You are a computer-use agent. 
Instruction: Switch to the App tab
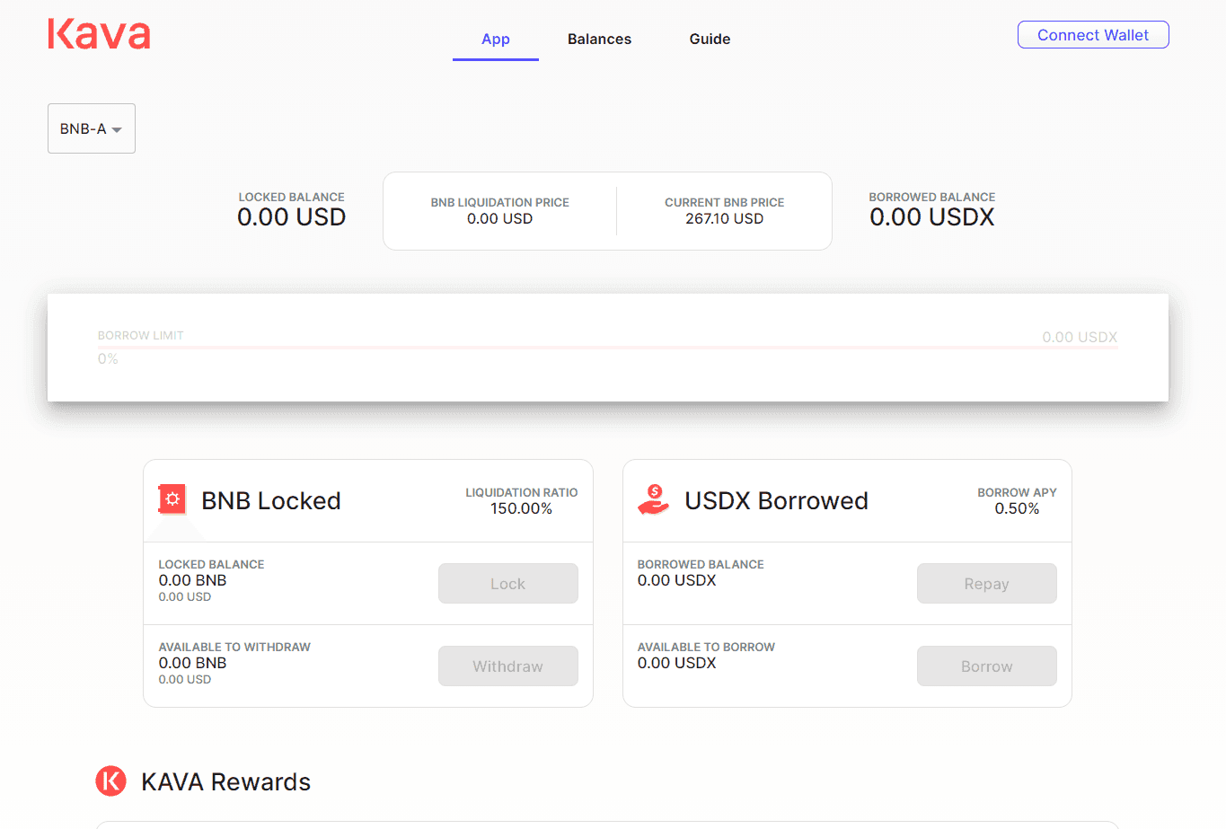[495, 39]
